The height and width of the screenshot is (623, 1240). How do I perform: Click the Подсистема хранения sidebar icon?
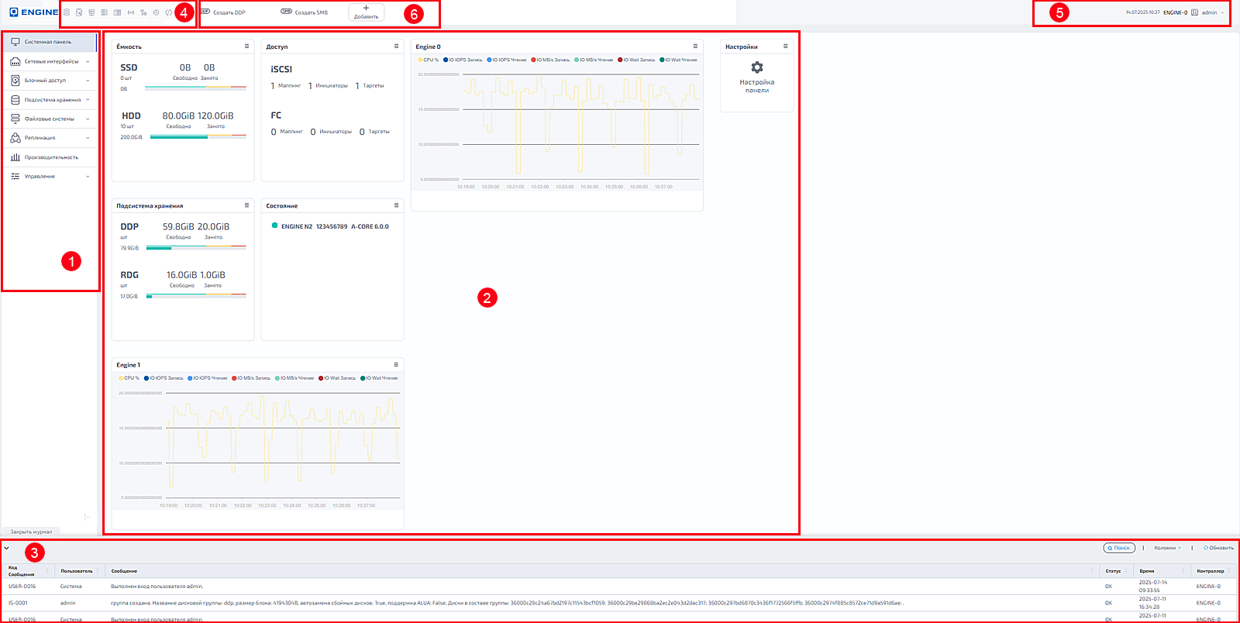point(15,100)
